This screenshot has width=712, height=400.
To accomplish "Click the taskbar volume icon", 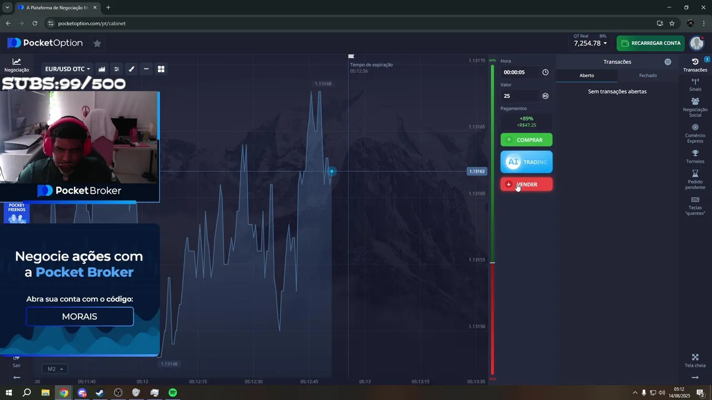I will pos(662,393).
